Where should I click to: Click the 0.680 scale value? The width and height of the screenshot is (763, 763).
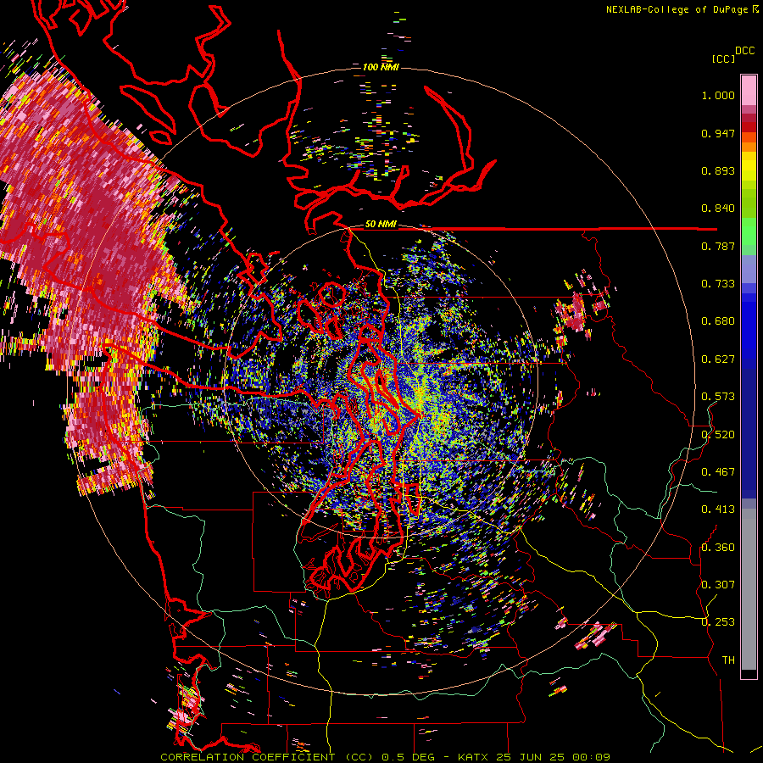(x=718, y=321)
